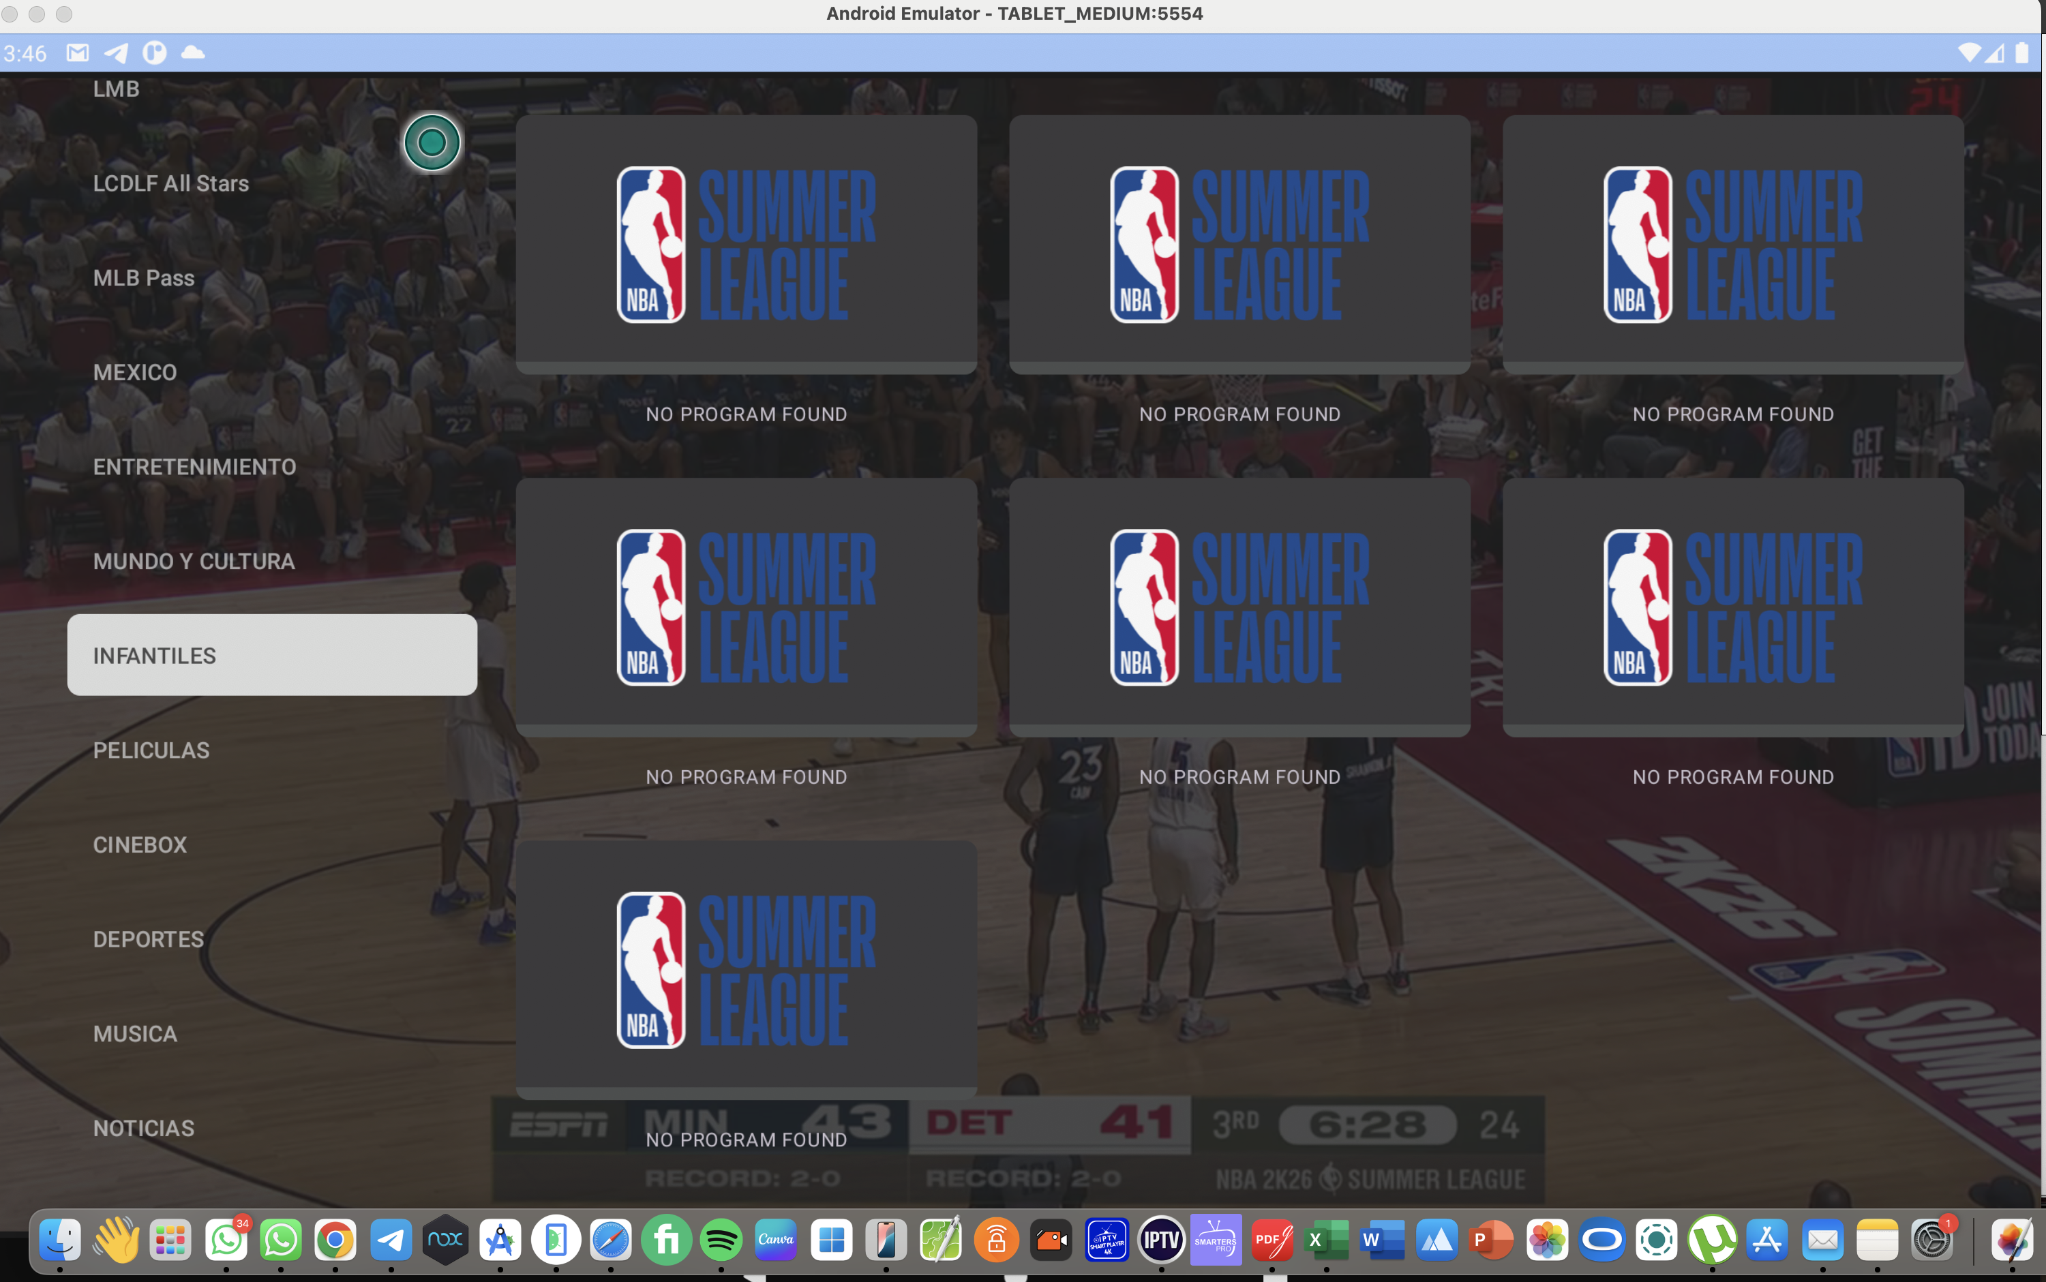Click the Telegram notification icon in status bar
Image resolution: width=2046 pixels, height=1282 pixels.
point(116,53)
